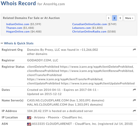The height and width of the screenshot is (126, 139).
Task: Click the IP Location label
Action: coord(10,117)
